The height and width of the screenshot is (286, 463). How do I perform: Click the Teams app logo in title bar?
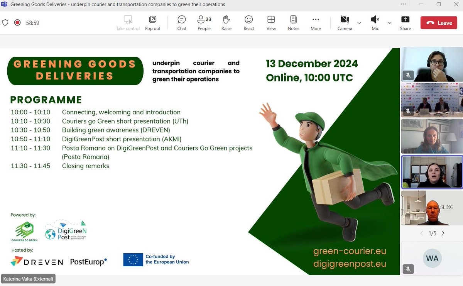[5, 5]
